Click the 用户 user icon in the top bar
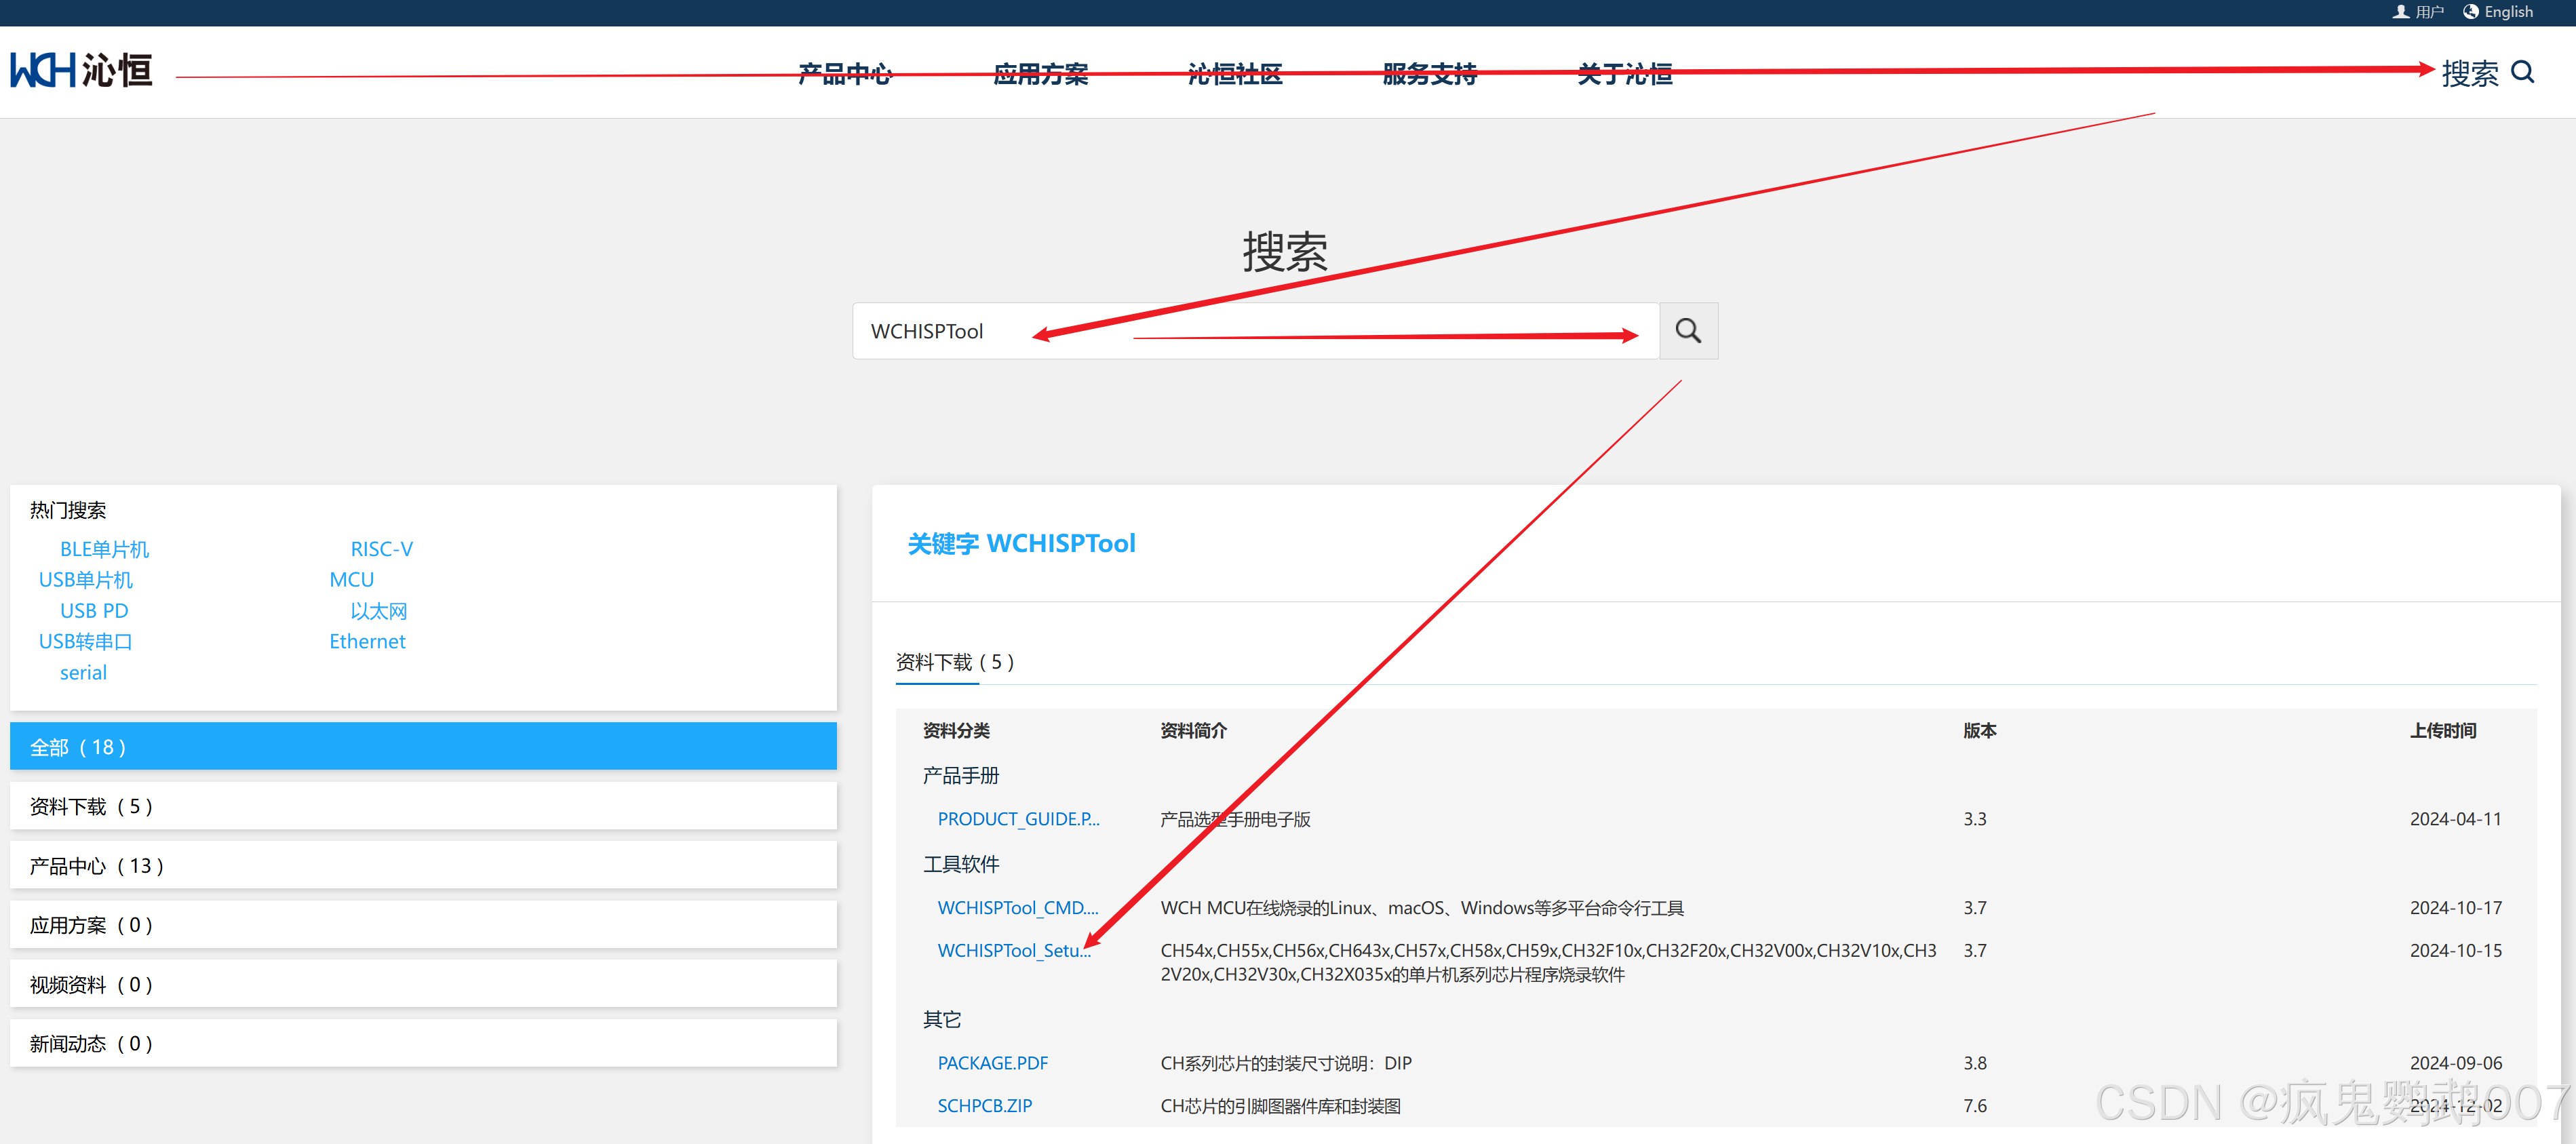 pos(2400,11)
